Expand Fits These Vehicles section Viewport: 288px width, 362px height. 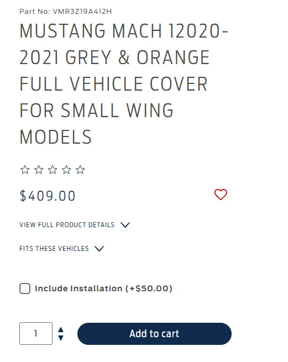[x=54, y=248]
